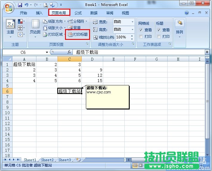Open Print Preview from Quick Access toolbar
Screen dimensions: 212x171
pos(46,5)
